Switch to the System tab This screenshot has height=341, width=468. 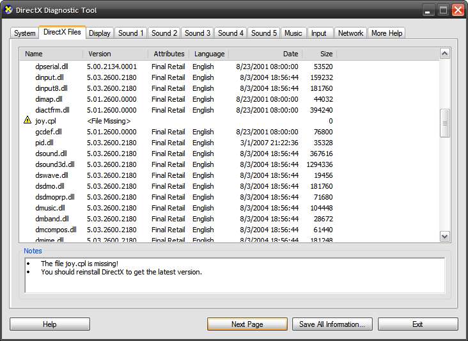pos(25,33)
